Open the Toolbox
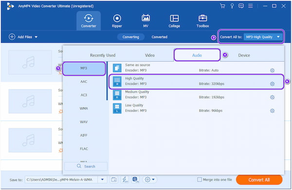292x190 pixels. [x=202, y=21]
